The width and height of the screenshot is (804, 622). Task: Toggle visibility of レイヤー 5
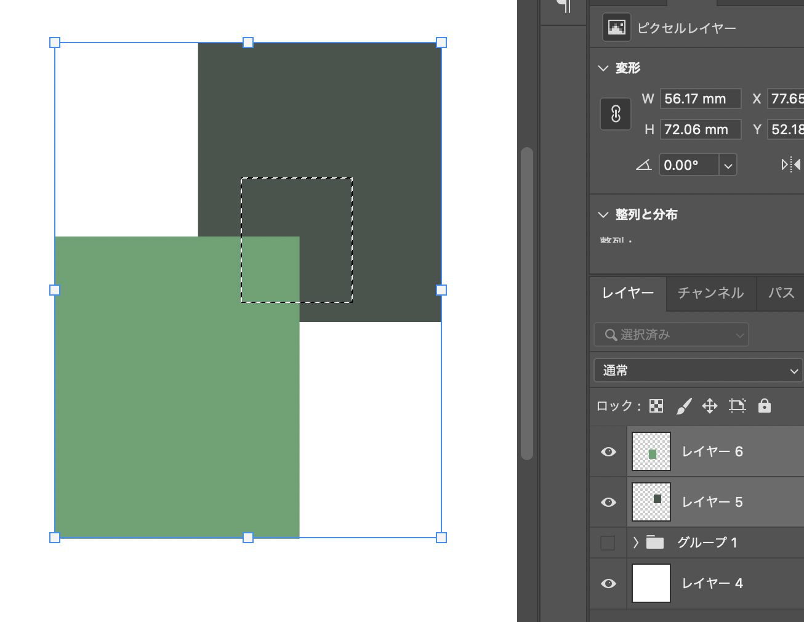click(x=608, y=501)
